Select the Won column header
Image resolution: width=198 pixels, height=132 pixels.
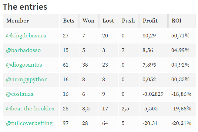89,21
